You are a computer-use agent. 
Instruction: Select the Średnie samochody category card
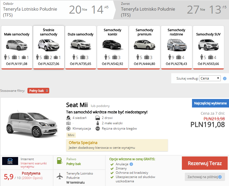(49, 47)
